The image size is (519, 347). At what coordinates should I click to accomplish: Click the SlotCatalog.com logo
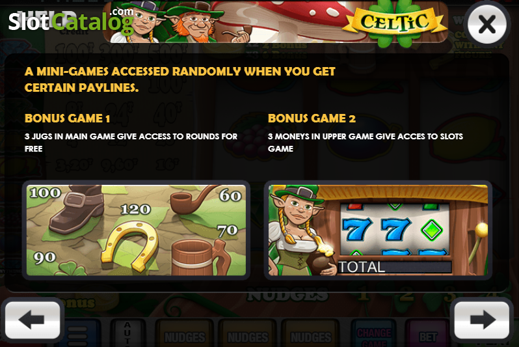pos(71,21)
